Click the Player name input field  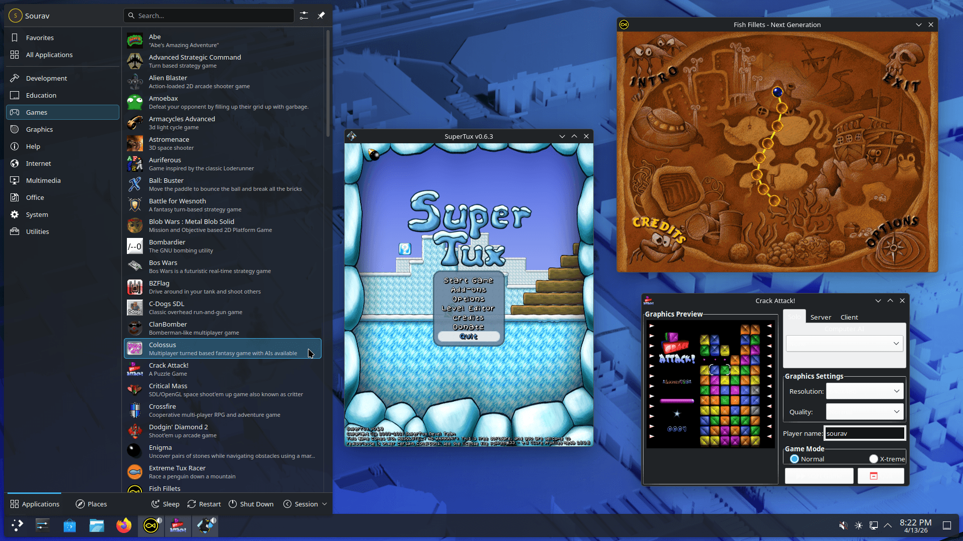point(864,433)
